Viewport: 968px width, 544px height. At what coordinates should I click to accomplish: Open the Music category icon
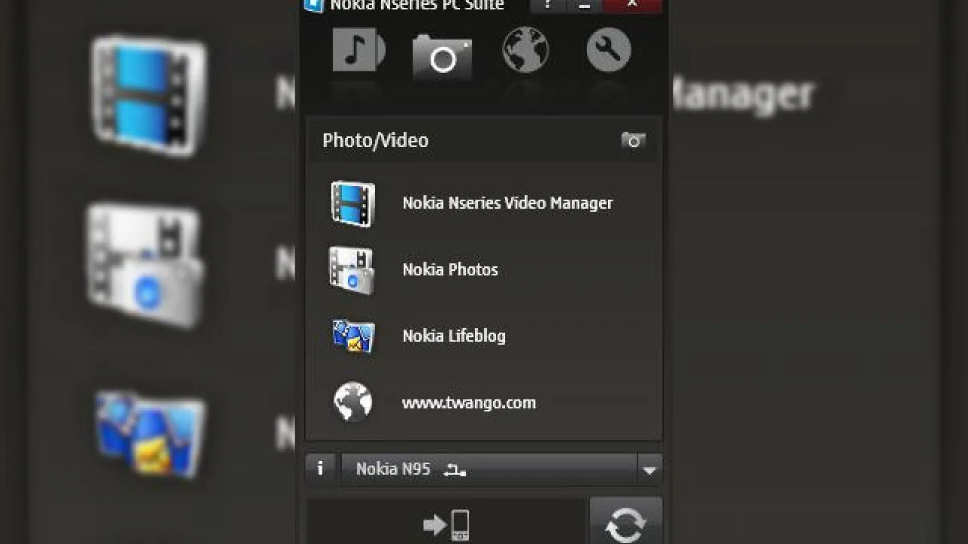pyautogui.click(x=358, y=50)
